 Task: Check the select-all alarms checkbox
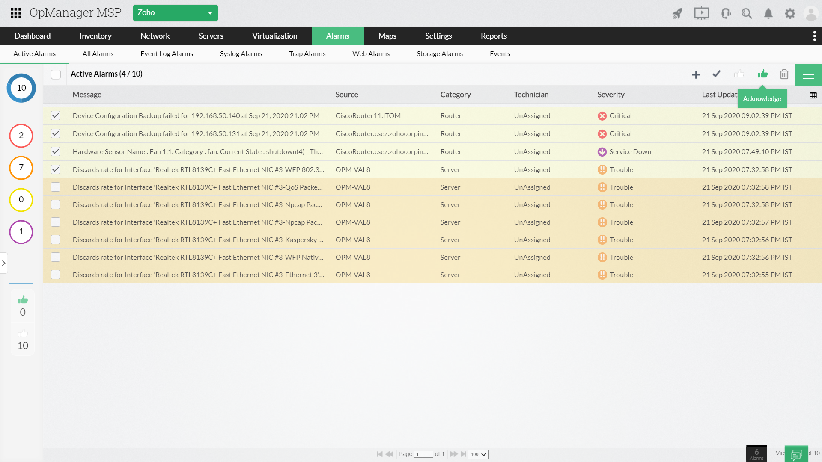tap(56, 74)
